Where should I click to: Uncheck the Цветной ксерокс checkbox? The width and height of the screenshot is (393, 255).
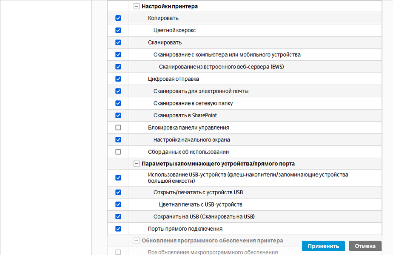coord(118,30)
